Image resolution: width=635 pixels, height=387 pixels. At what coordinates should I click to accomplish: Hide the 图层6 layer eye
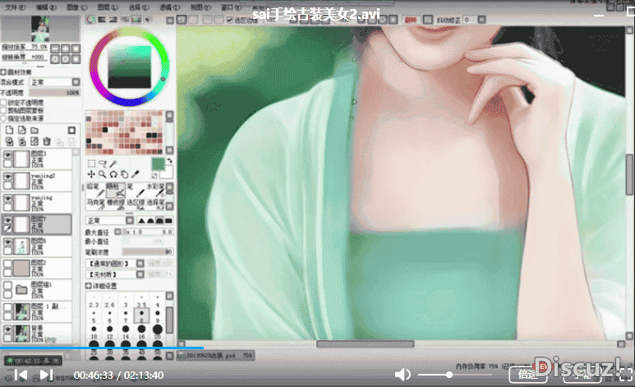[x=7, y=242]
